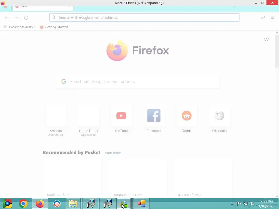Image resolution: width=279 pixels, height=209 pixels.
Task: Launch Google Chrome from the taskbar
Action: [23, 204]
